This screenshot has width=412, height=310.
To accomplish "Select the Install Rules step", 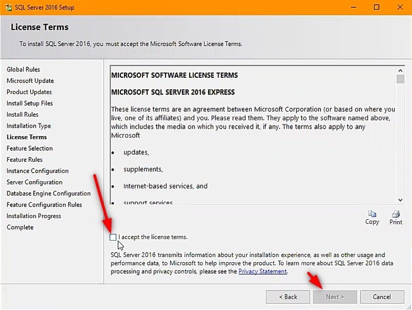I will click(23, 115).
